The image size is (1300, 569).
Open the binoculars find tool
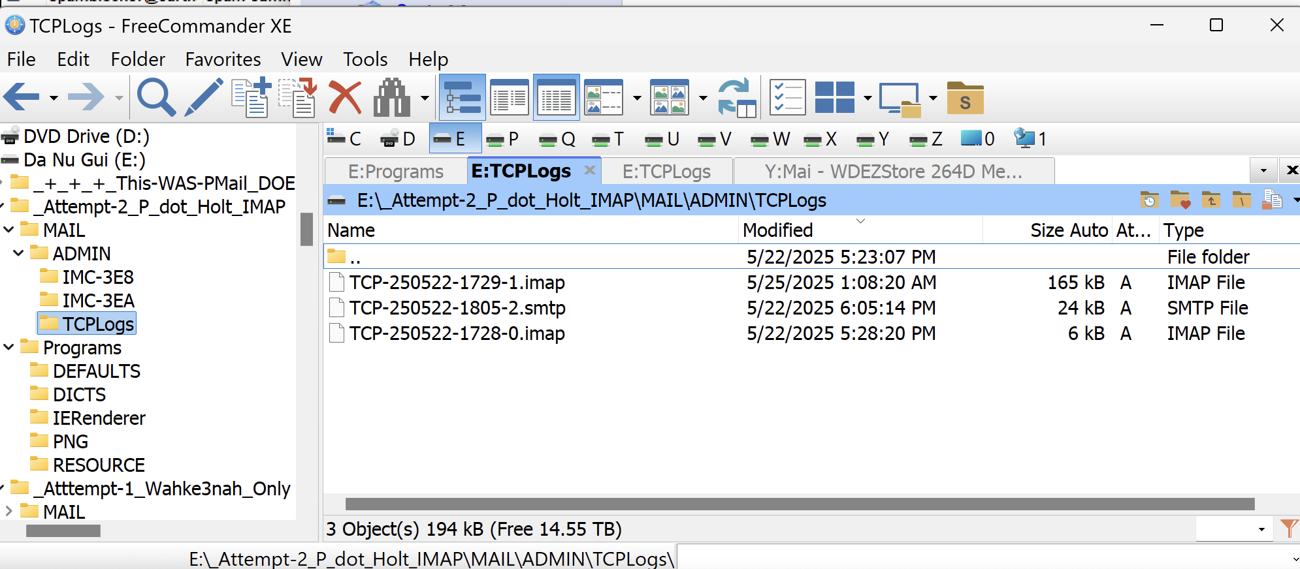click(391, 98)
